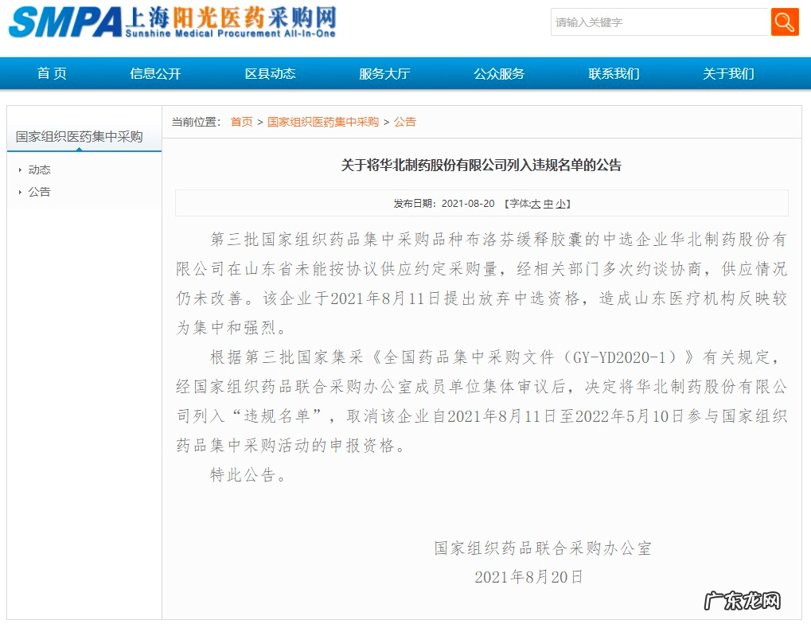Viewport: 811px width, 624px height.
Task: Click the 国家组织医药集中采购 breadcrumb link
Action: pyautogui.click(x=322, y=122)
